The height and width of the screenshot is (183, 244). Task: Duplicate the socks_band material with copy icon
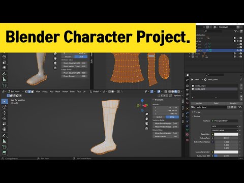click(232, 107)
